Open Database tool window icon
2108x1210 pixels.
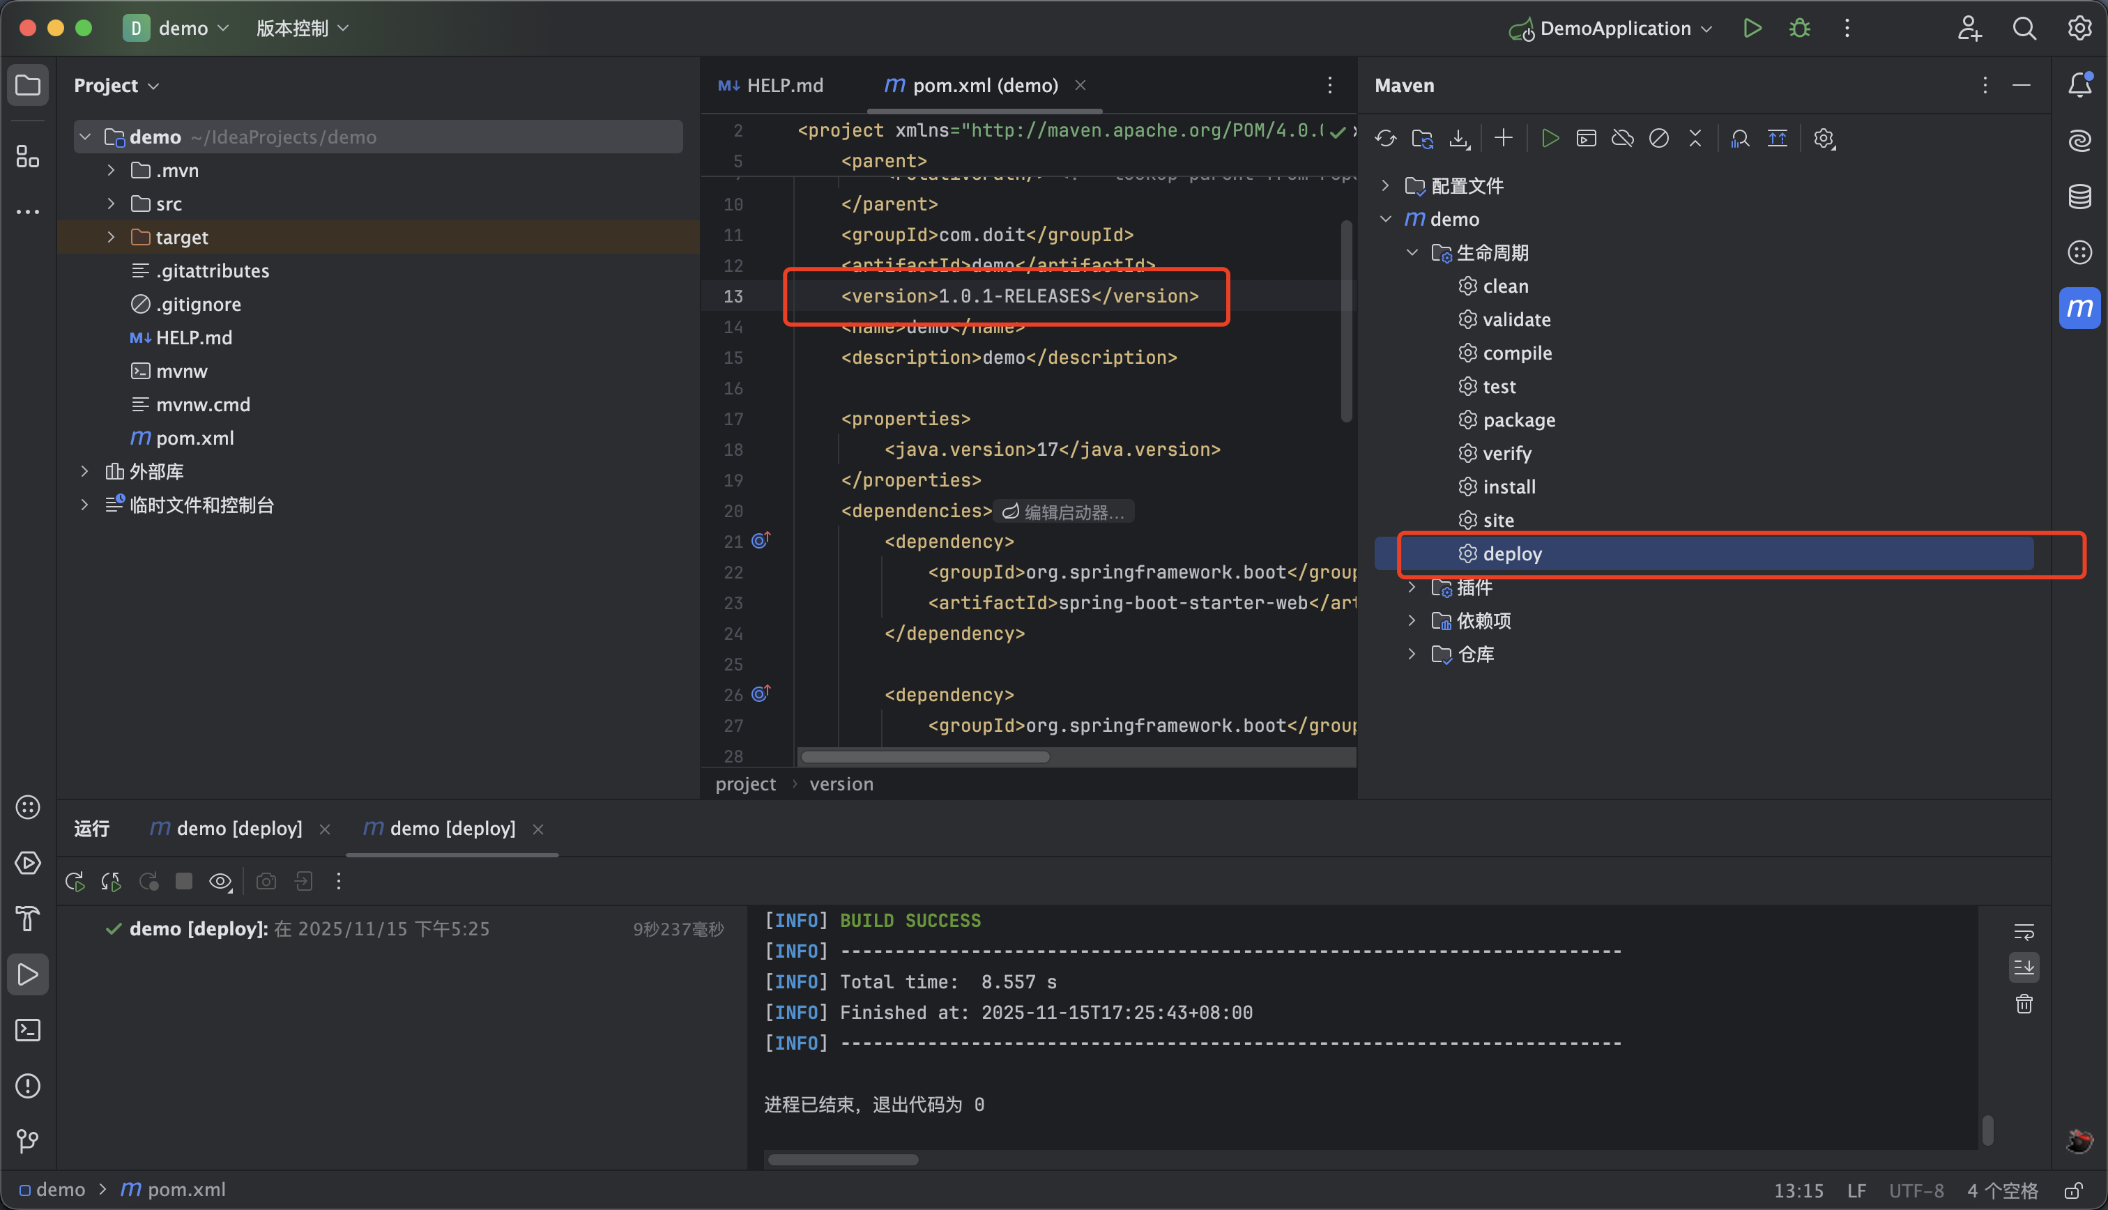pyautogui.click(x=2079, y=197)
